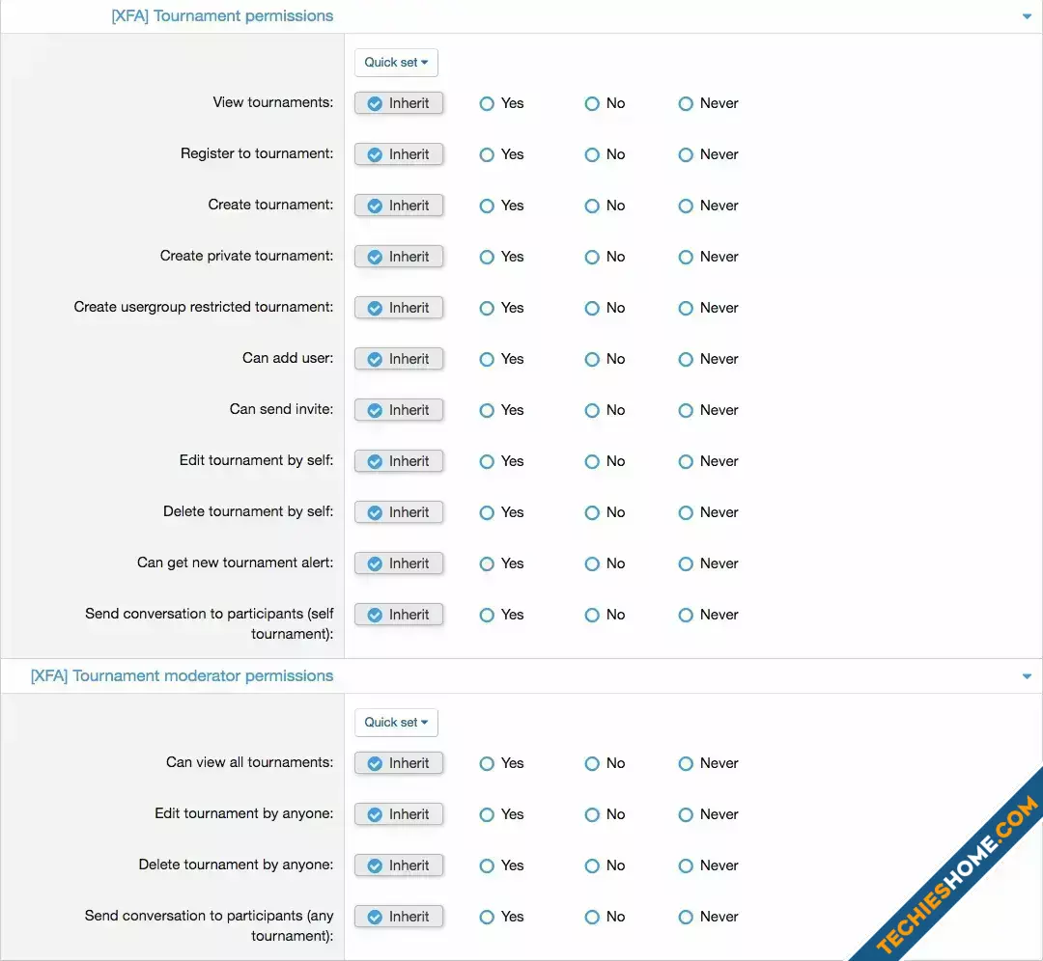Screen dimensions: 1043x961
Task: Select No for Delete tournament by anyone
Action: [605, 866]
